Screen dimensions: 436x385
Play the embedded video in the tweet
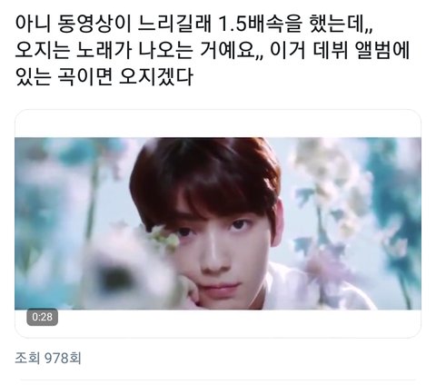(x=218, y=223)
